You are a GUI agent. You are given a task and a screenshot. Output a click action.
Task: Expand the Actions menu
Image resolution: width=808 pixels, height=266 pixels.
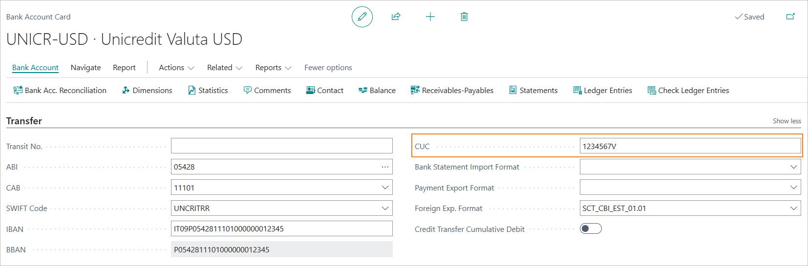point(177,67)
